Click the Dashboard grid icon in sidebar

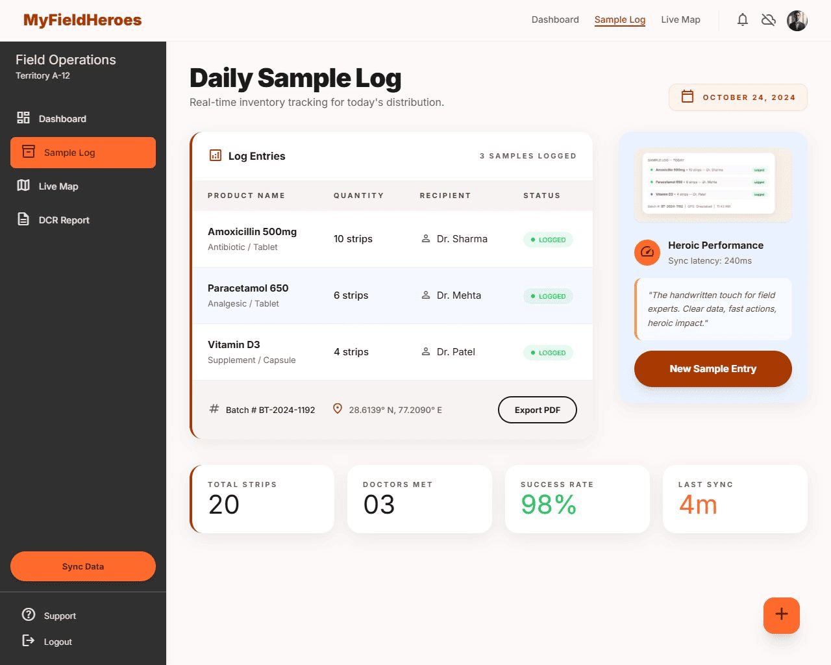click(23, 118)
